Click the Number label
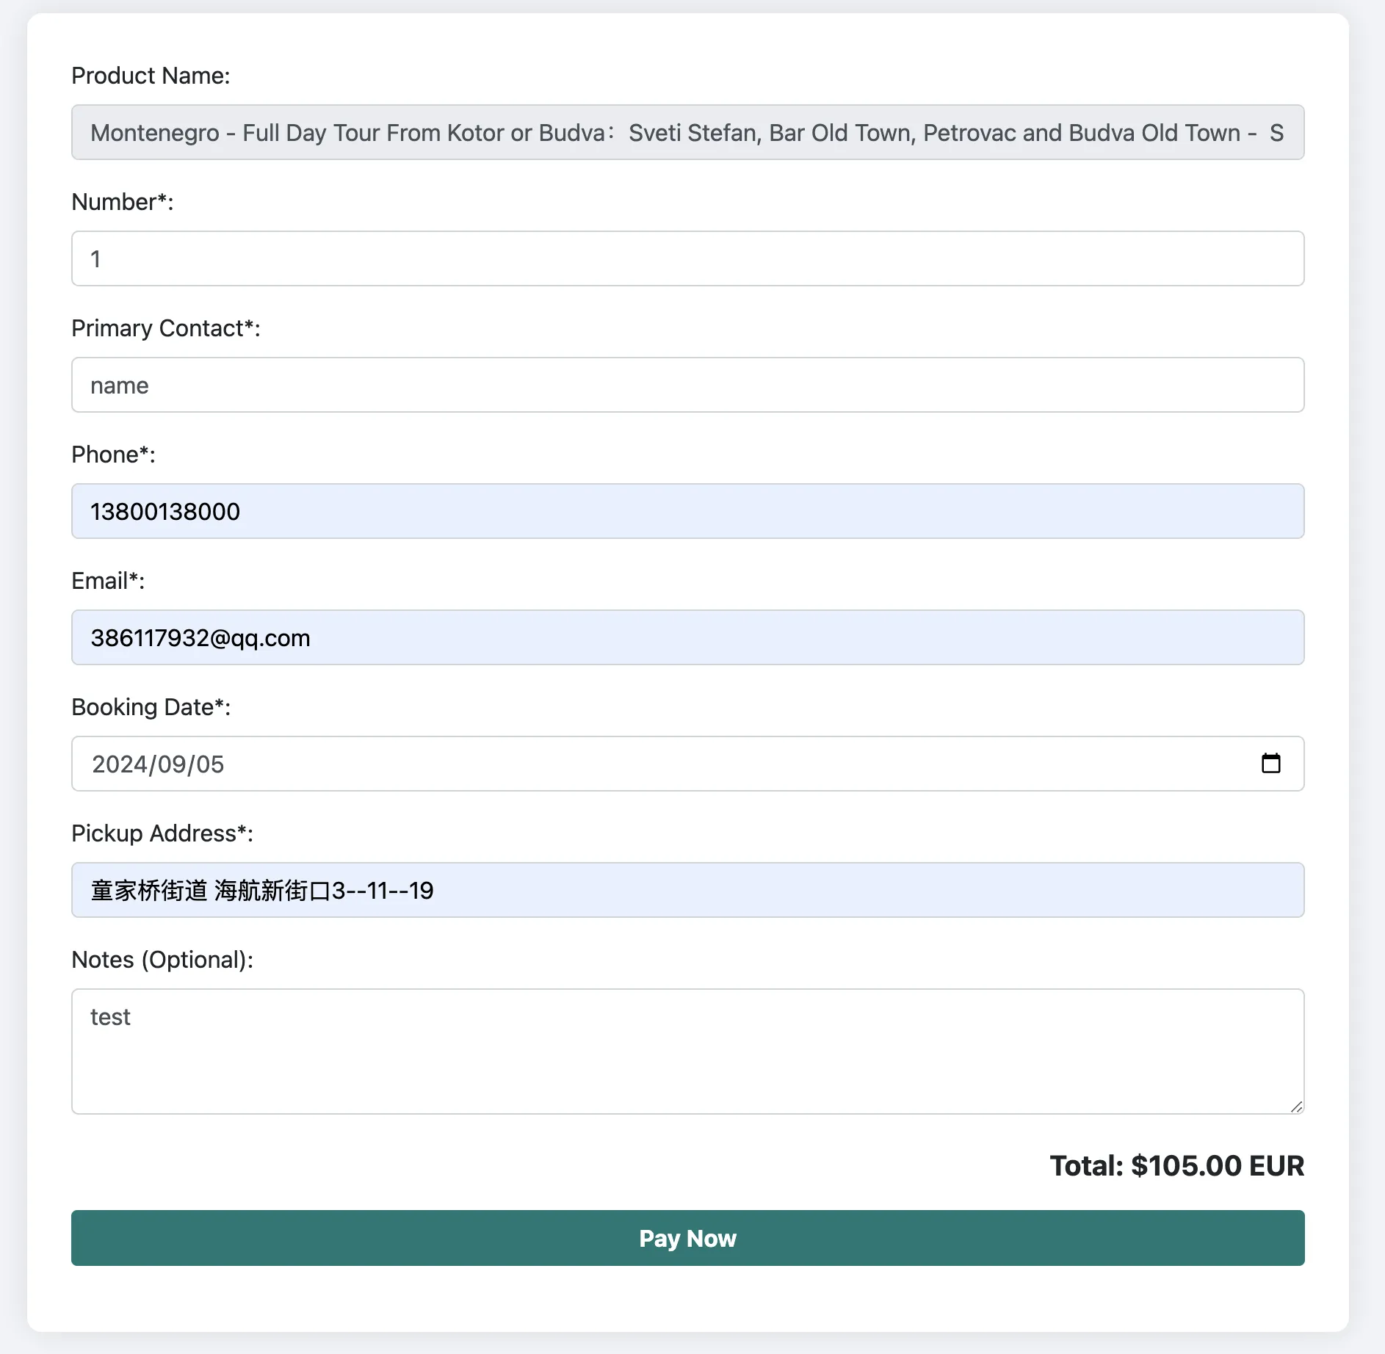Screen dimensions: 1385x1354 (x=123, y=202)
